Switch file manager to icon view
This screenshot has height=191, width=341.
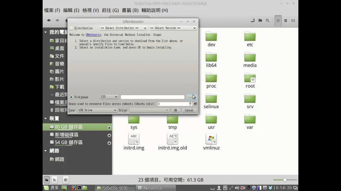278,21
